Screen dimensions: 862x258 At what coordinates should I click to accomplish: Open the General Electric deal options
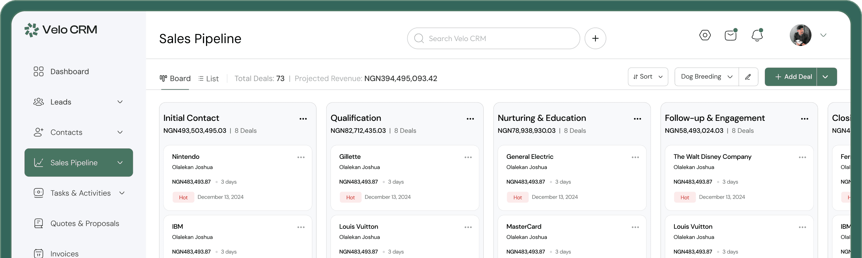635,157
